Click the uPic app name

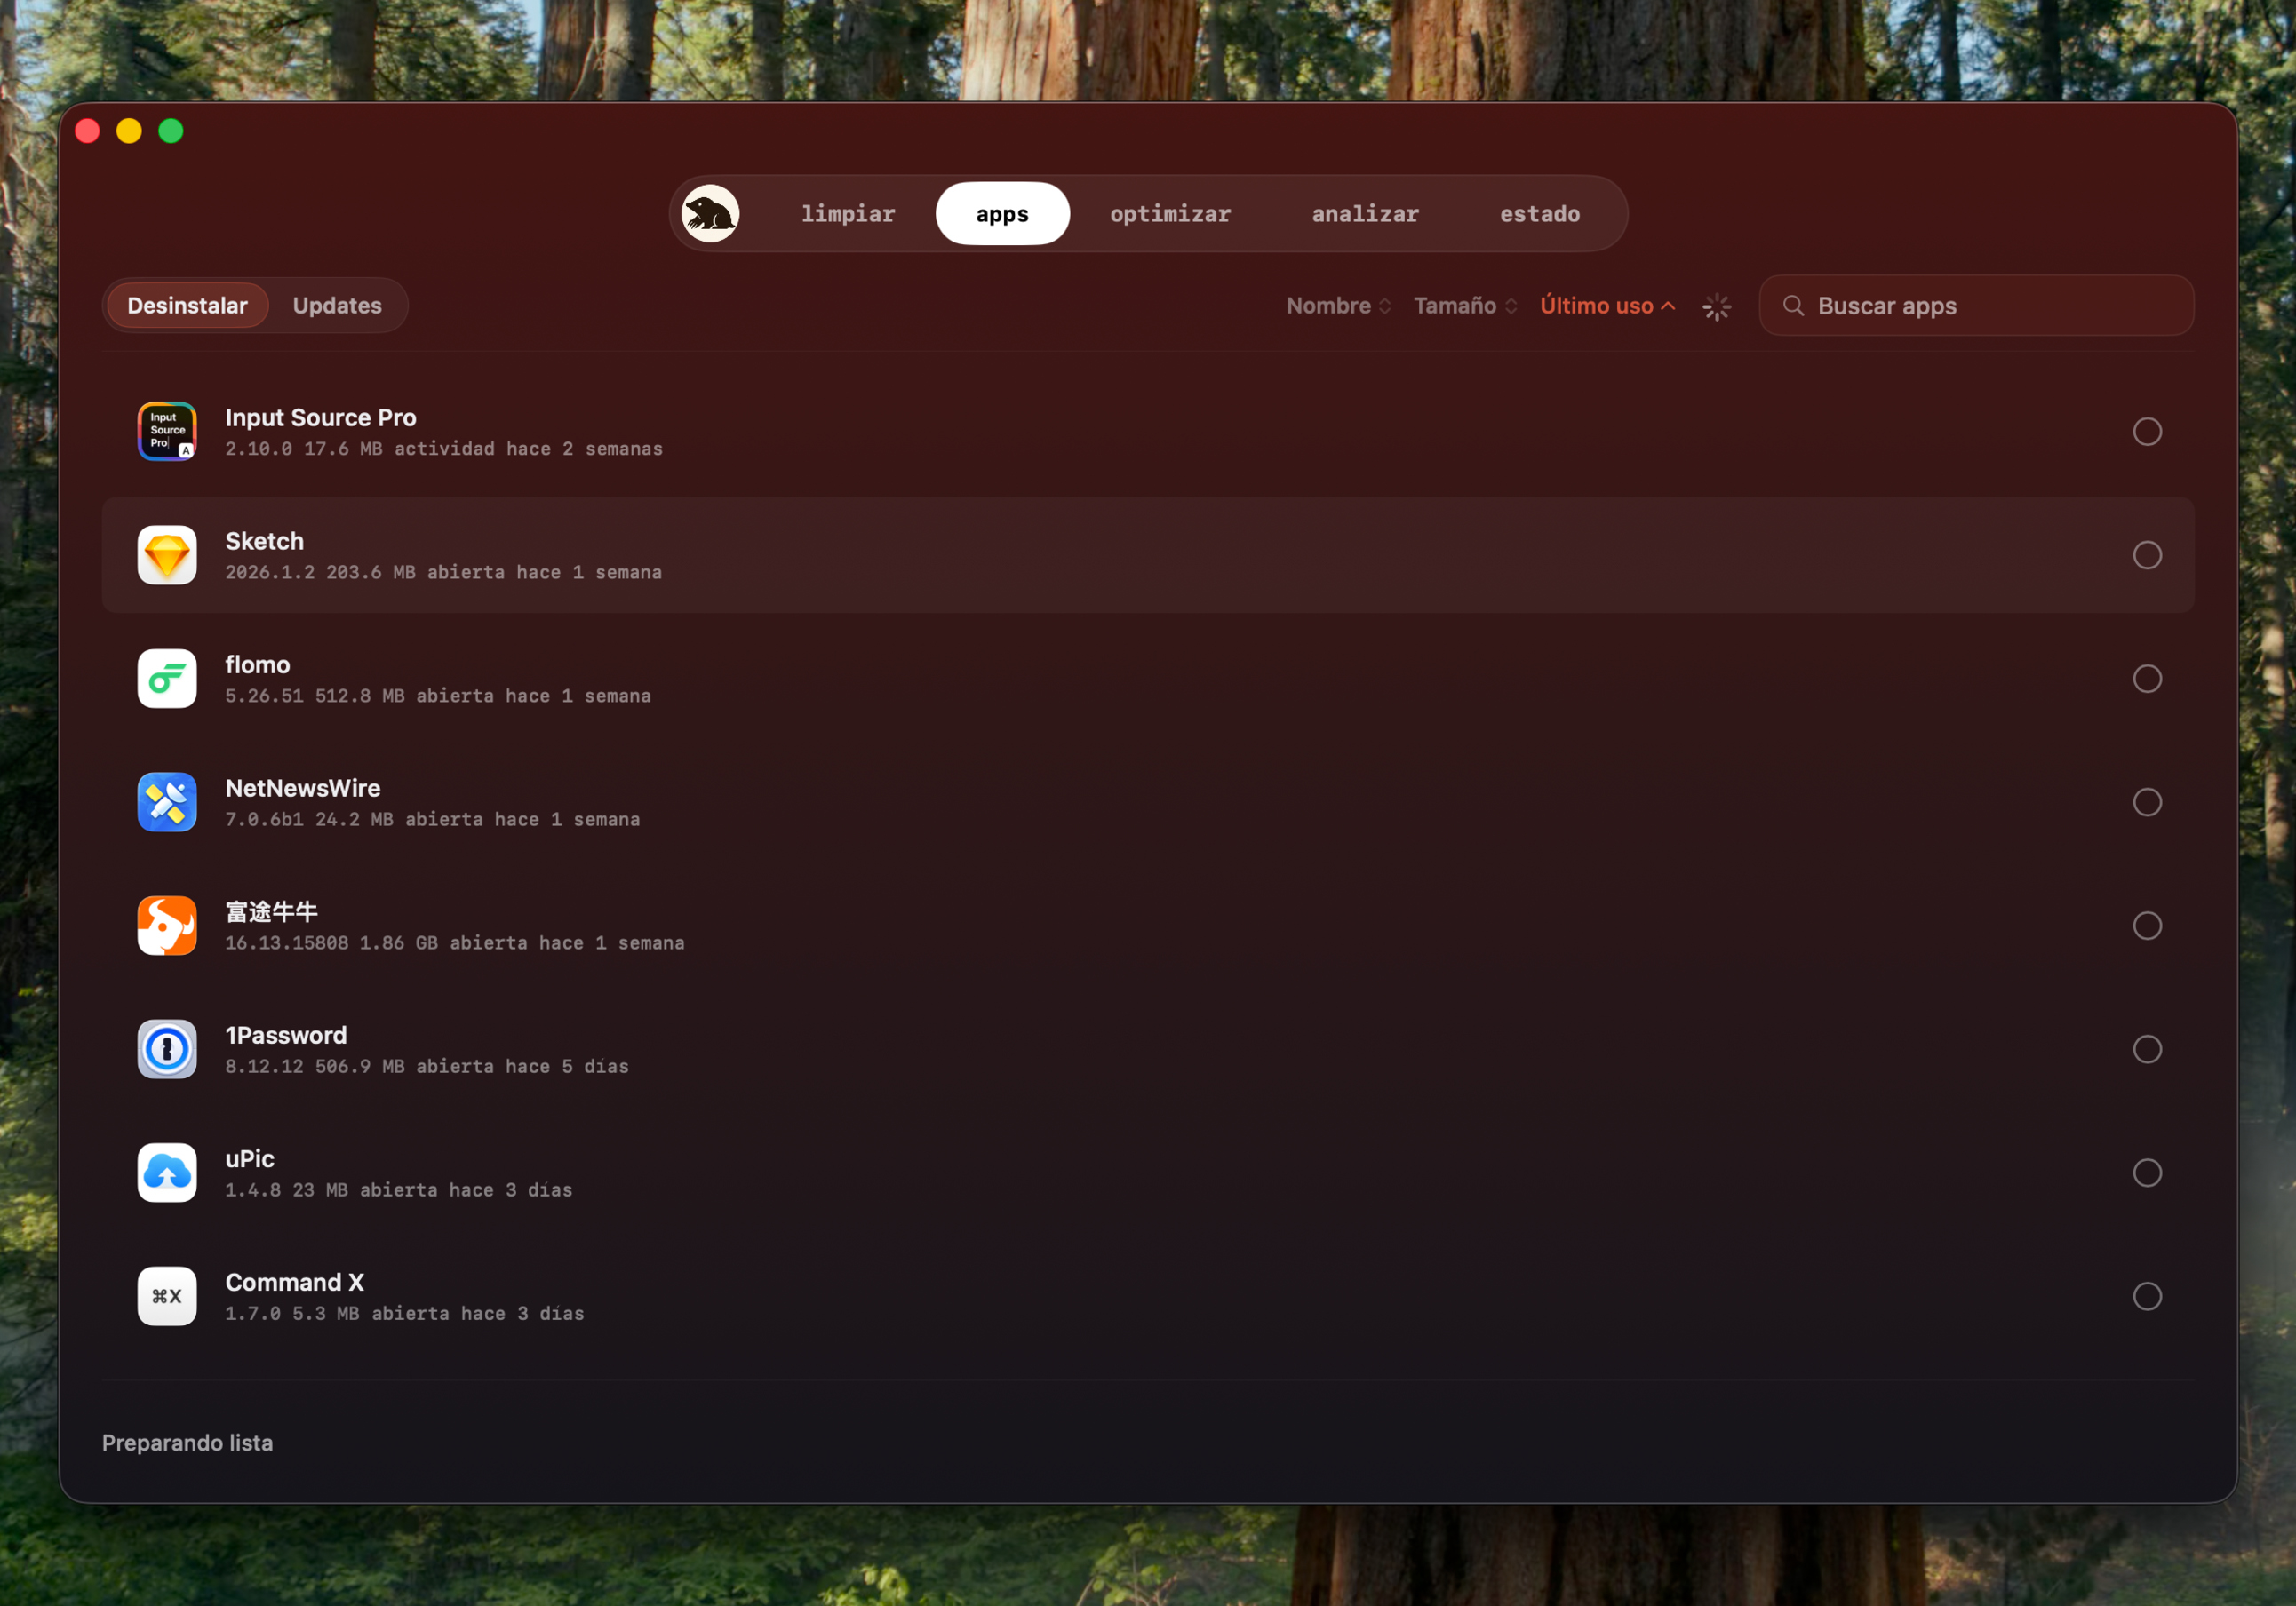[249, 1158]
